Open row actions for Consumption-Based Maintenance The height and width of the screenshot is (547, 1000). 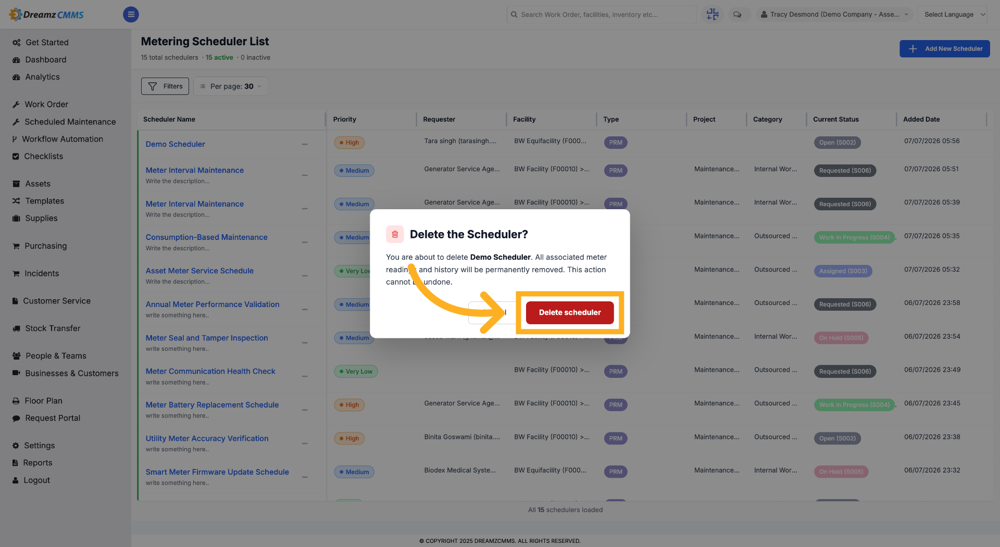pyautogui.click(x=305, y=242)
